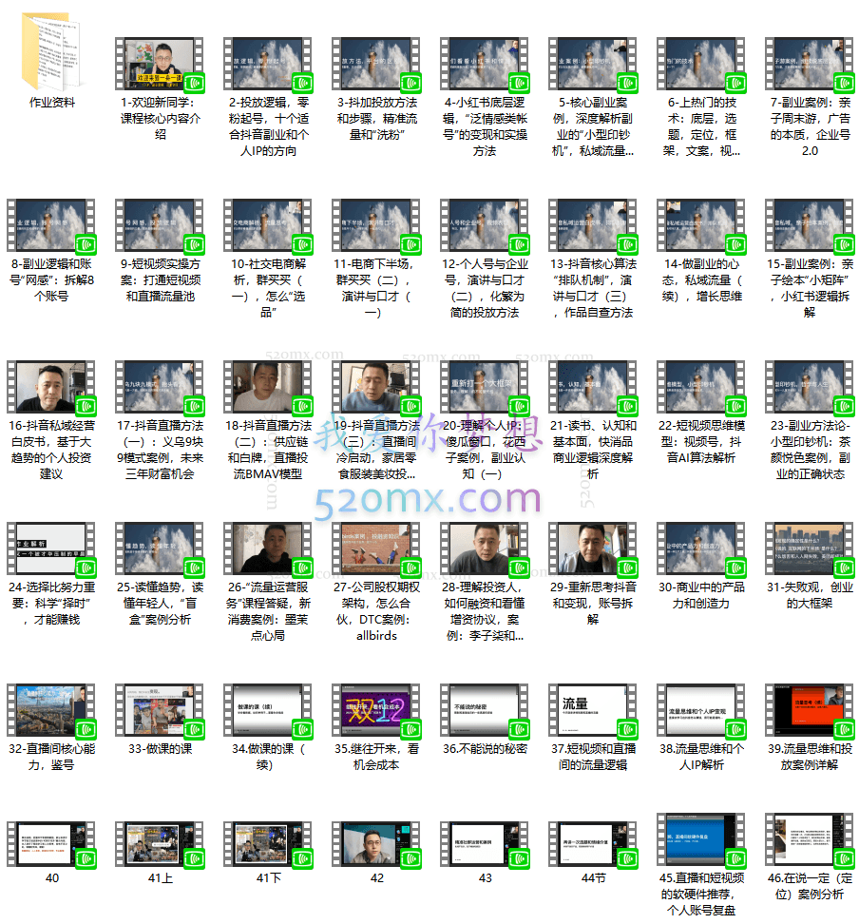Select thumbnail for 34.做课的课(续)
859x924 pixels.
[268, 710]
